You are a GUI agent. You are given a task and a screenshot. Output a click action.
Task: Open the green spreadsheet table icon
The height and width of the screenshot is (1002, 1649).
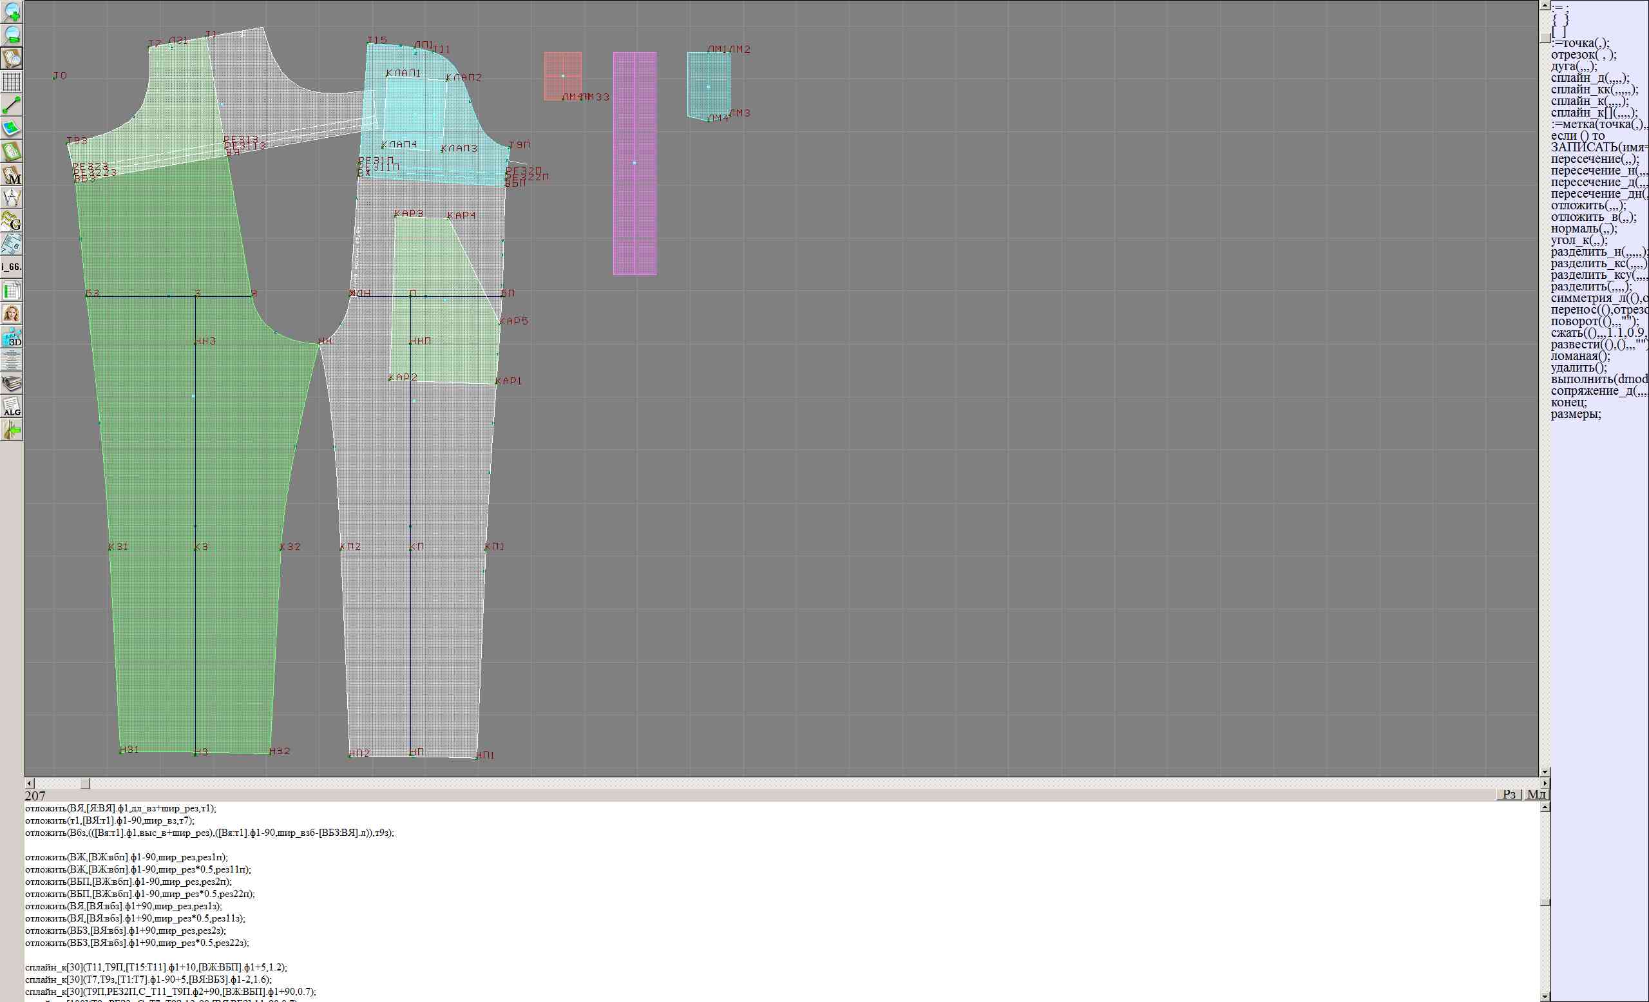coord(12,291)
